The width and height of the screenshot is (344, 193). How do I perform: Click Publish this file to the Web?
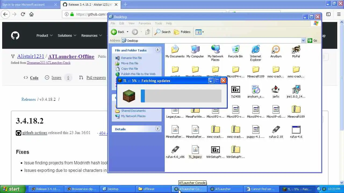tap(138, 74)
